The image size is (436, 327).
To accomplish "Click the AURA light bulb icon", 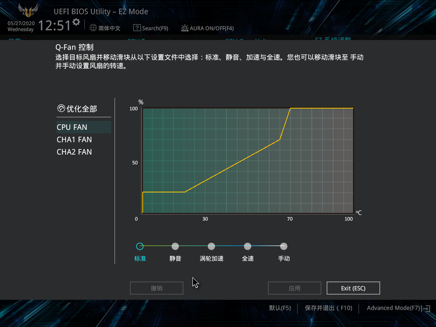I will [x=185, y=28].
